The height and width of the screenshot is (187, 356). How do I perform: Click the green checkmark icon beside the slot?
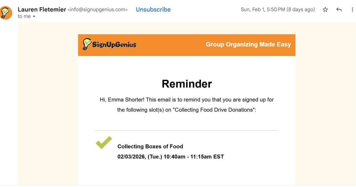tap(104, 142)
